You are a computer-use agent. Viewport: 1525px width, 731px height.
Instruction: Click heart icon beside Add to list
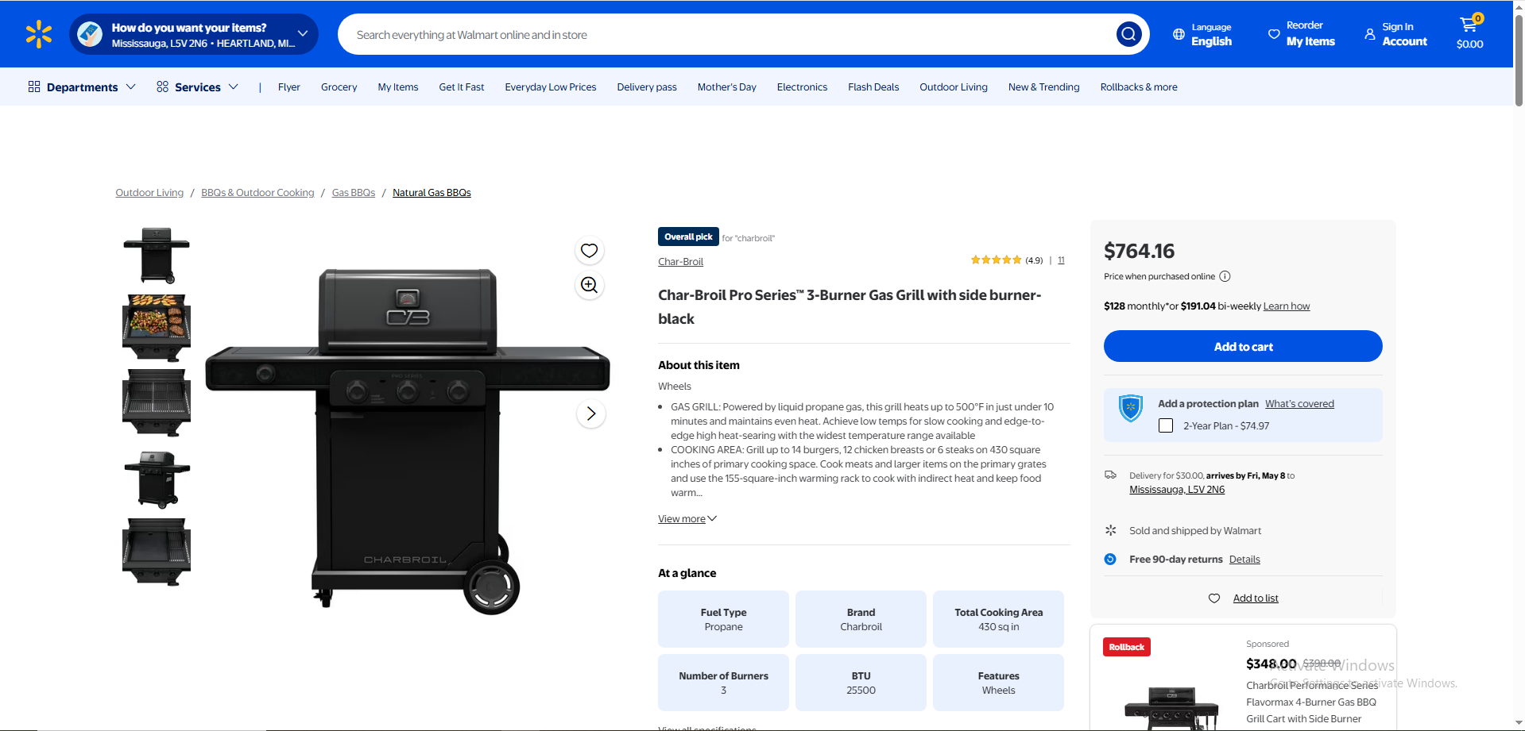(x=1214, y=598)
